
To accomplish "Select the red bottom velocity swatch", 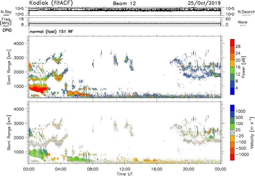I will pos(232,157).
